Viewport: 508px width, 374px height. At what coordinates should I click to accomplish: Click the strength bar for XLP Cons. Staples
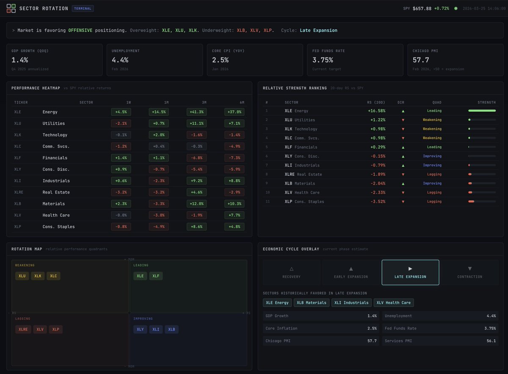click(482, 202)
